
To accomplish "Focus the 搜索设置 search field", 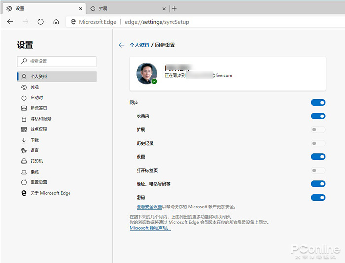I will pos(57,61).
